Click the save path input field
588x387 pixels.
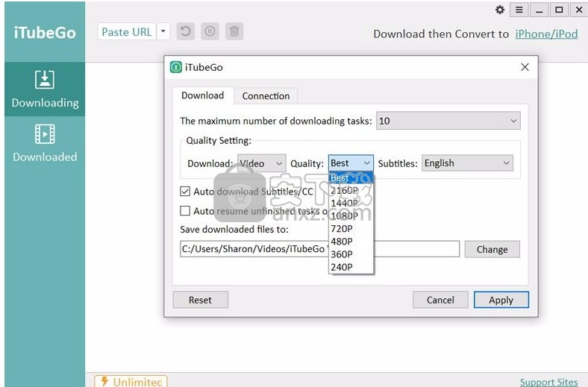pos(319,249)
